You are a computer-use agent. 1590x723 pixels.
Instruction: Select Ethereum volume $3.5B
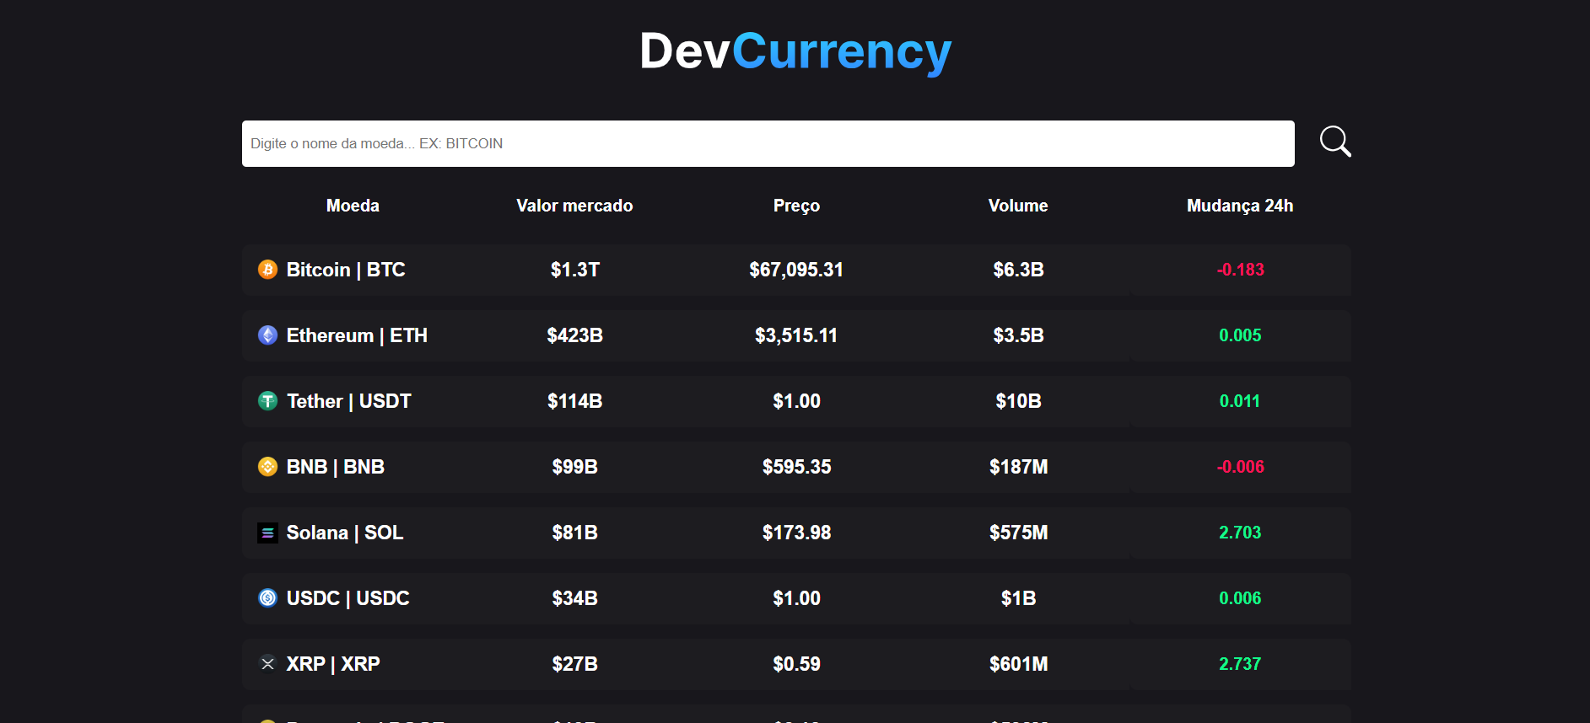[x=1018, y=335]
